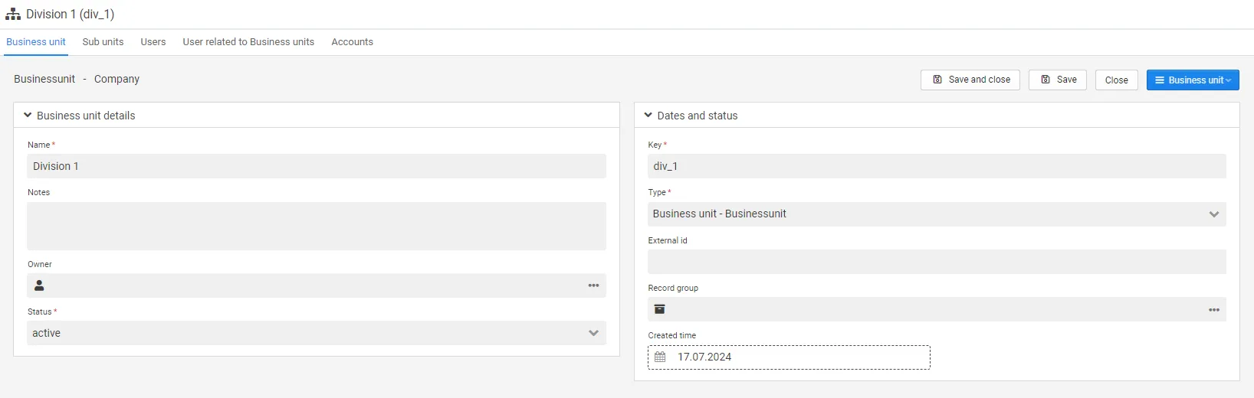The image size is (1254, 398).
Task: Click the External id input field
Action: (936, 262)
